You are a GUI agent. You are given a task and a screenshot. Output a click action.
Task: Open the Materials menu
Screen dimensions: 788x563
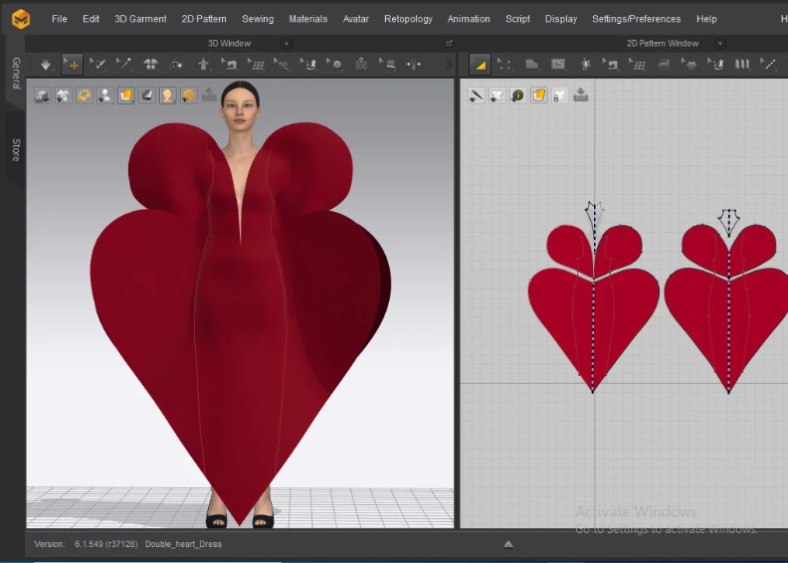pos(307,19)
